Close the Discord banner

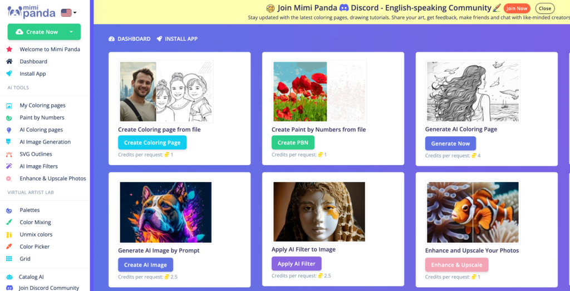click(x=545, y=8)
